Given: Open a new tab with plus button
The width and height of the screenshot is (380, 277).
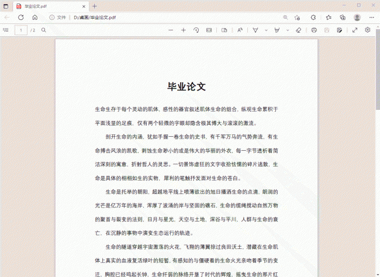Looking at the screenshot, I should (x=95, y=6).
